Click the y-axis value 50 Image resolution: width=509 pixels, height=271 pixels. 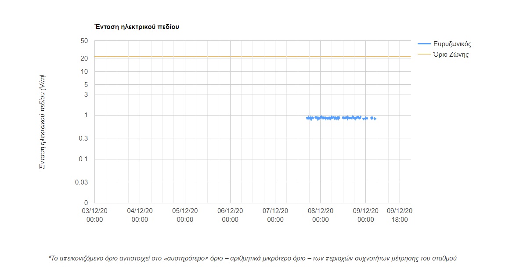click(84, 41)
